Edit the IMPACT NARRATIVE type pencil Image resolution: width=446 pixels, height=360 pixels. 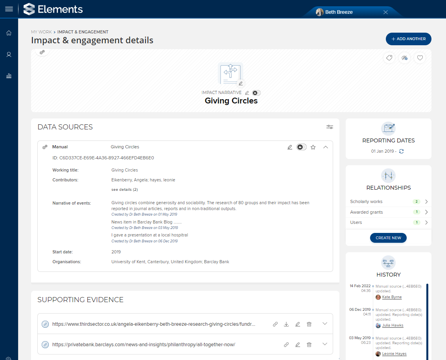(x=247, y=93)
